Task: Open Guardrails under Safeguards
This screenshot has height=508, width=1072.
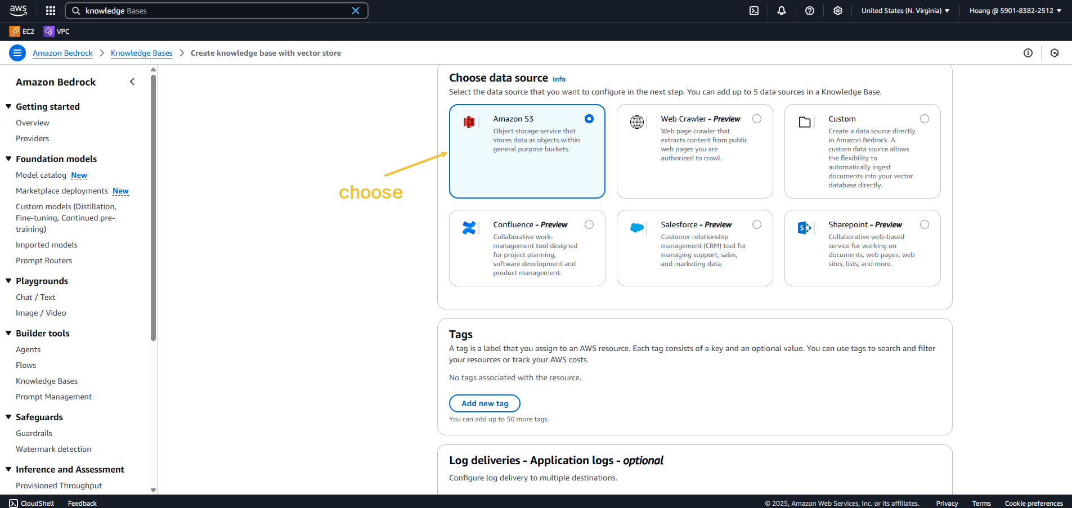Action: tap(34, 433)
